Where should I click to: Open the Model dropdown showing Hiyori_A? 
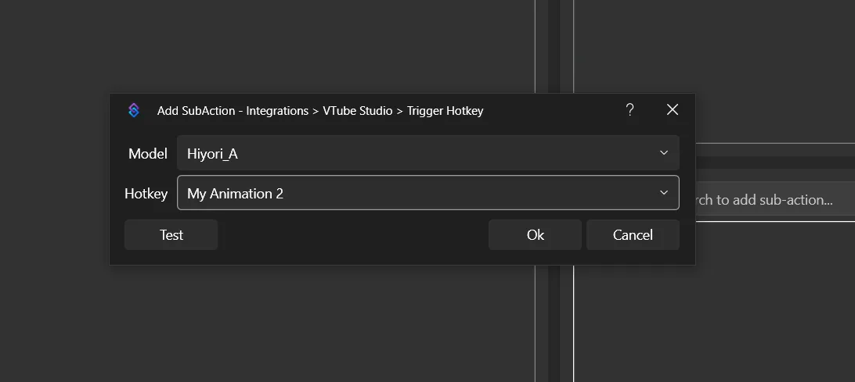coord(428,153)
